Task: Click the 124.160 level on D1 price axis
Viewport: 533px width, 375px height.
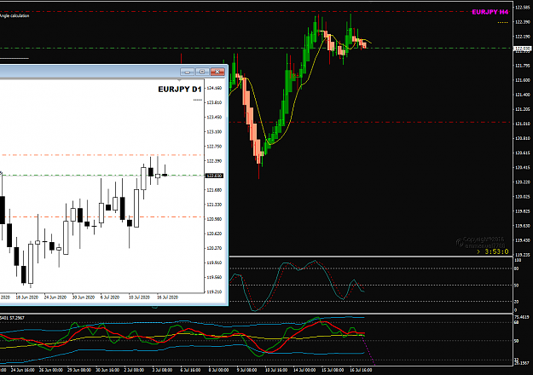Action: (x=215, y=88)
